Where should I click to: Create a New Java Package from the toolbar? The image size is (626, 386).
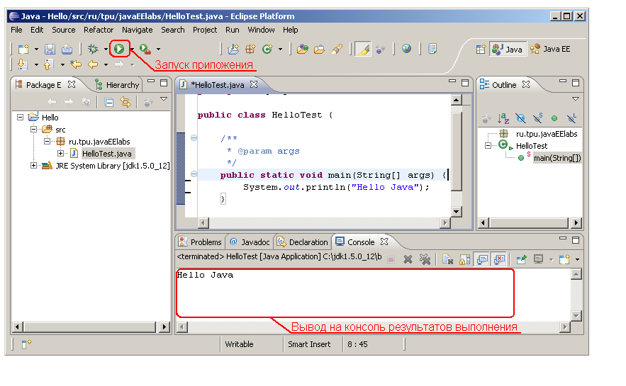click(250, 49)
